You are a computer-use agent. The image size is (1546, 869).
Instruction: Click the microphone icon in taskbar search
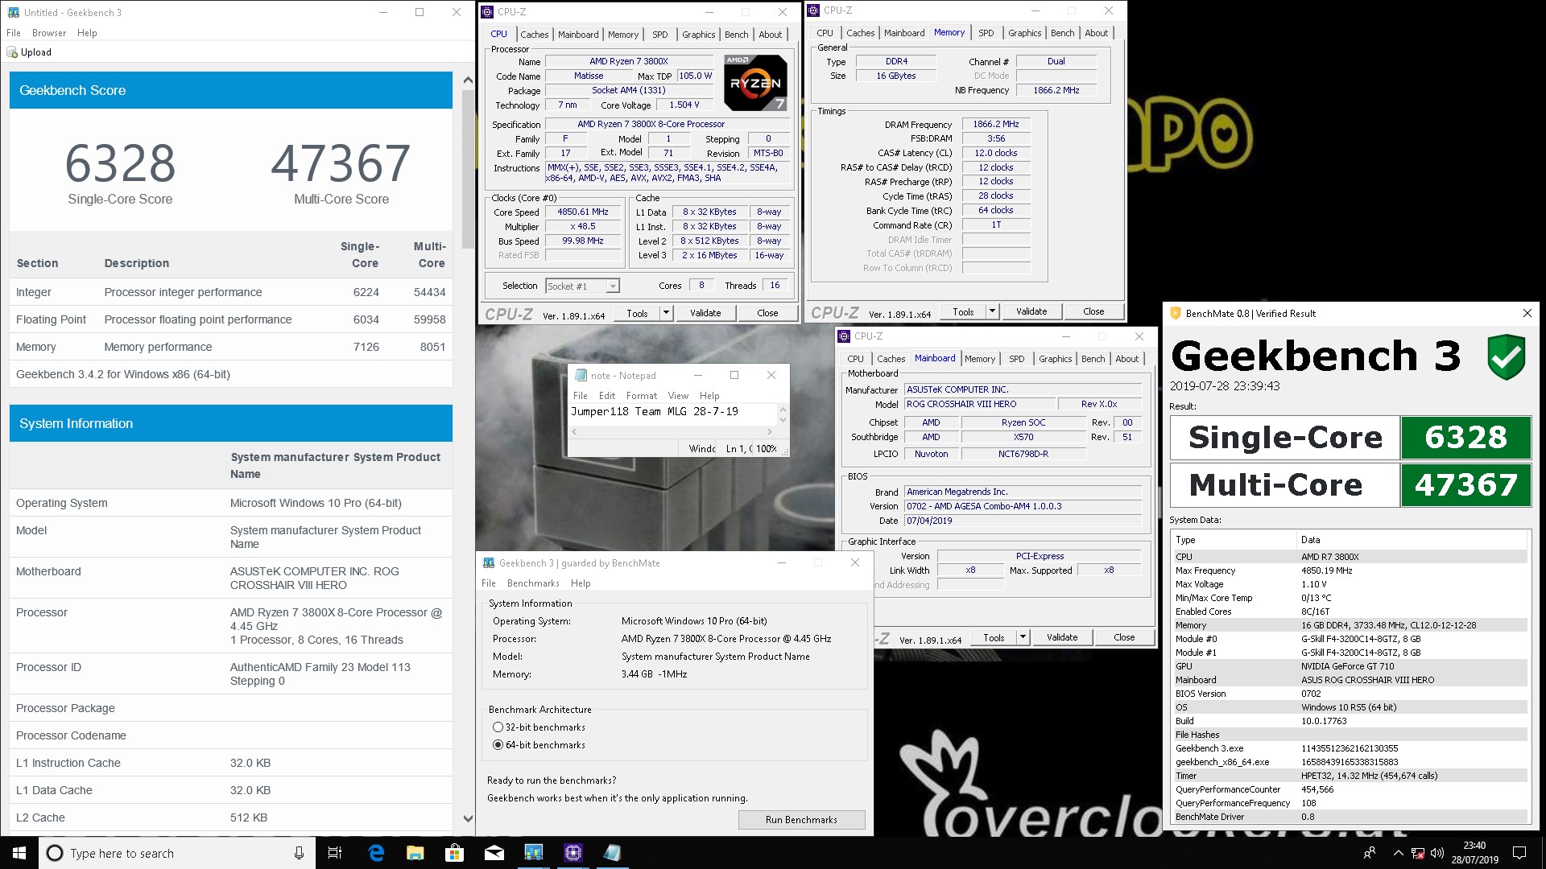(299, 853)
